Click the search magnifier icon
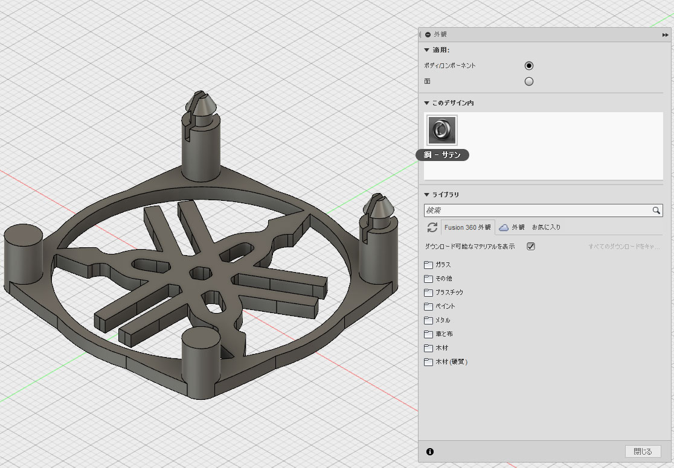The height and width of the screenshot is (468, 674). point(656,210)
